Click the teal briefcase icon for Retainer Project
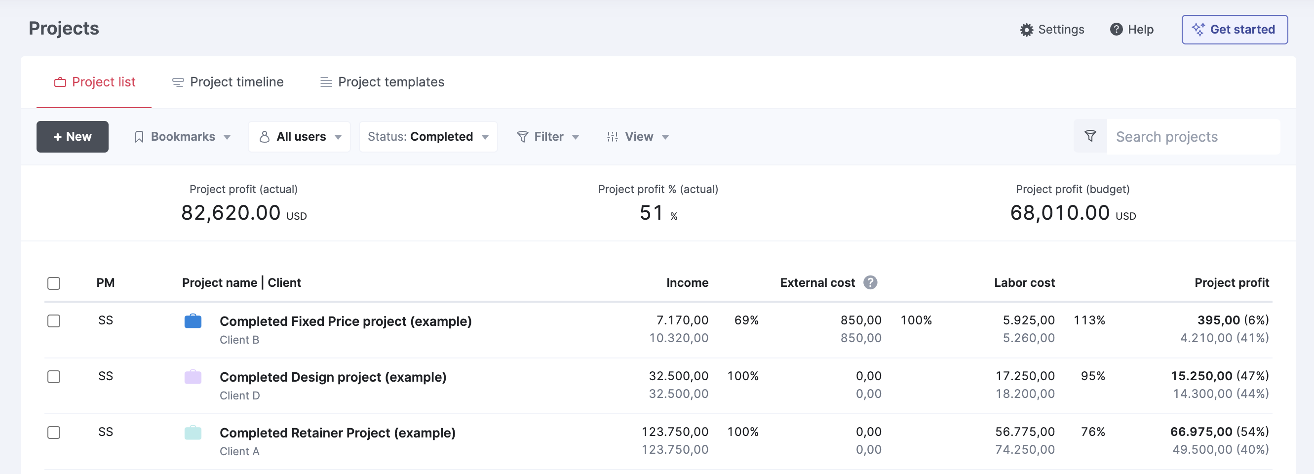 coord(193,433)
